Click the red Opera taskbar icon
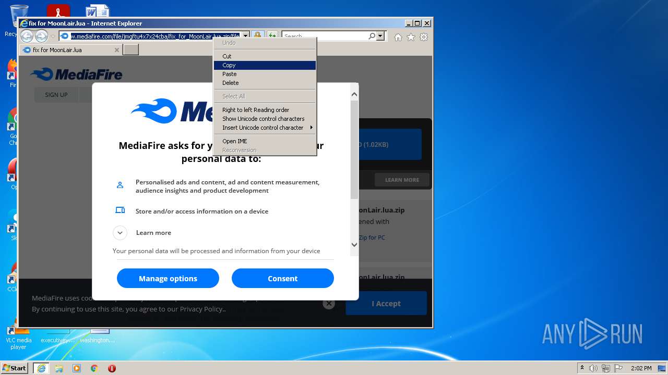The width and height of the screenshot is (668, 375). (x=112, y=368)
